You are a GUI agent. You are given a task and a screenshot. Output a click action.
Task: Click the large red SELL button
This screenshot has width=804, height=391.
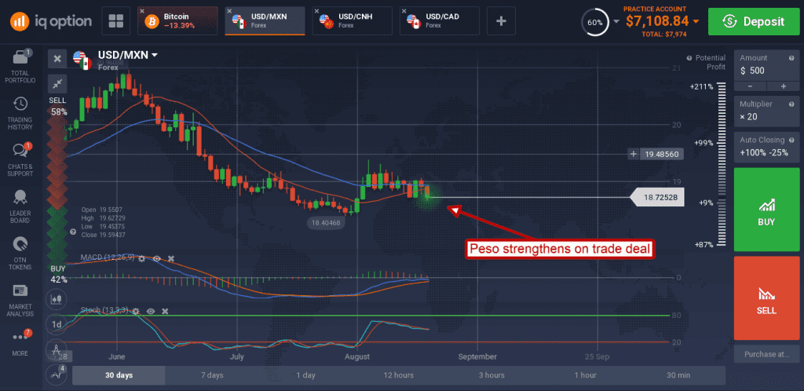click(x=766, y=298)
